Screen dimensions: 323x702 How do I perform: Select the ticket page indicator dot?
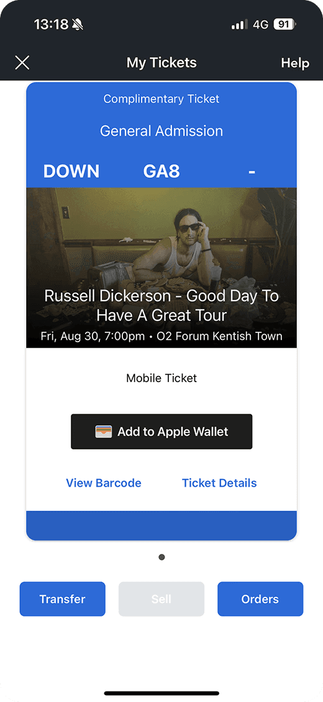pyautogui.click(x=161, y=557)
